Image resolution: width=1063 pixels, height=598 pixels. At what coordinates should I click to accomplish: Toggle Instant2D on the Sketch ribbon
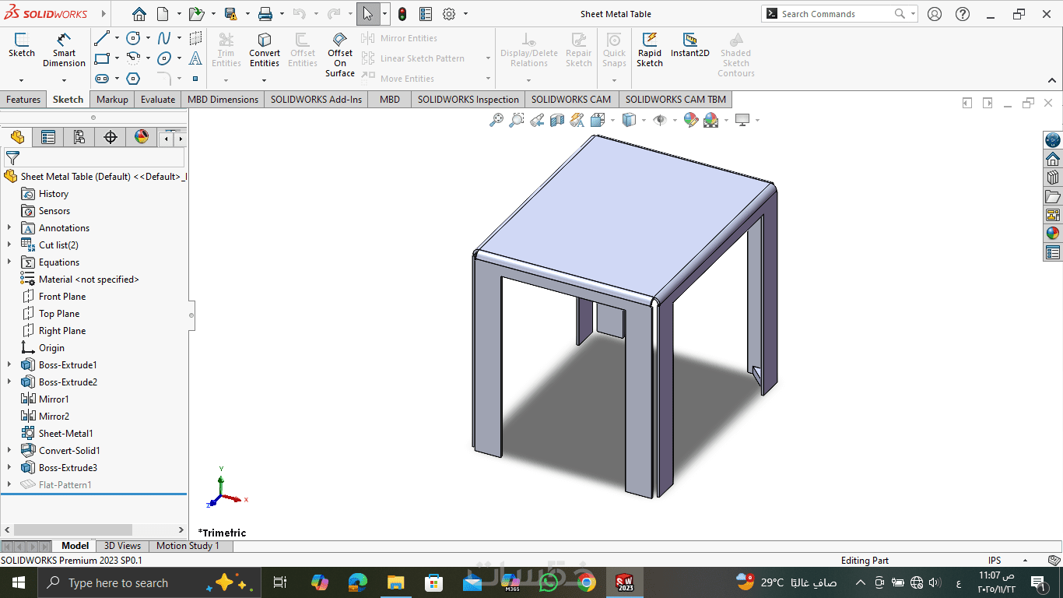coord(690,45)
